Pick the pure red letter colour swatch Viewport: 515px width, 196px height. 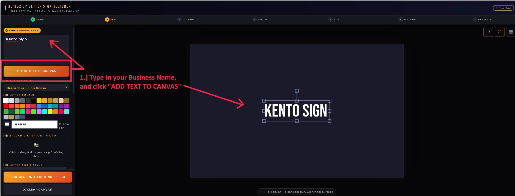[6, 106]
